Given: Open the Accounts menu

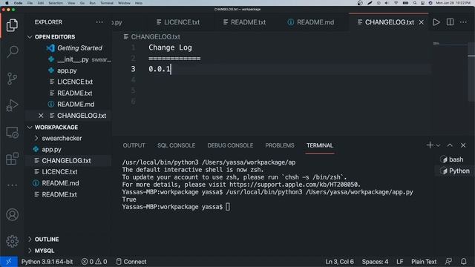Looking at the screenshot, I should point(12,214).
